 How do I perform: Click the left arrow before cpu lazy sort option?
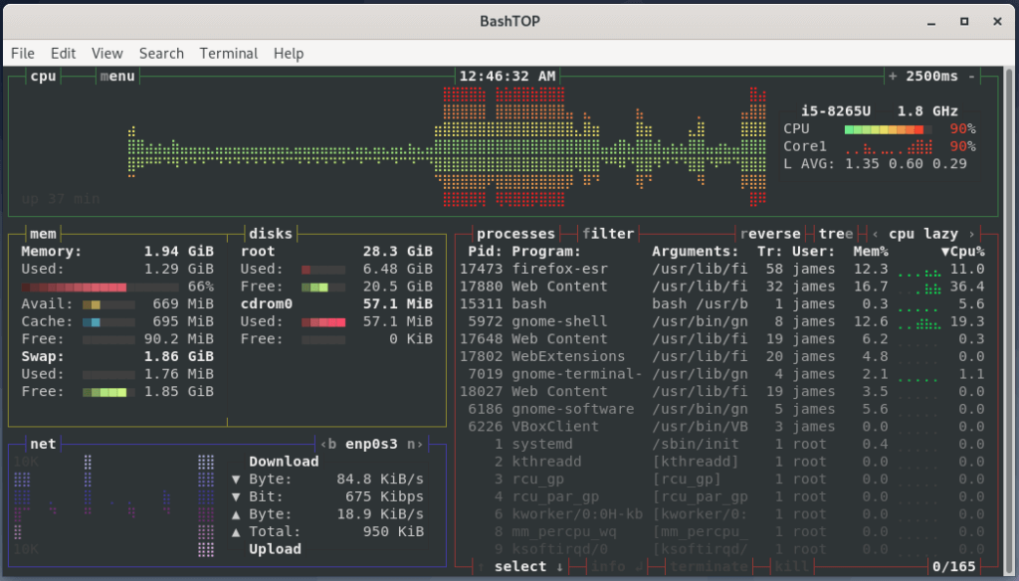875,233
